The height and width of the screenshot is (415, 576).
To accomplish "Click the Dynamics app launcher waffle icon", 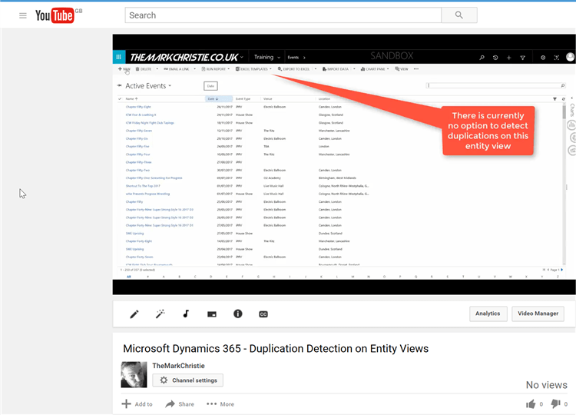I will click(x=118, y=57).
